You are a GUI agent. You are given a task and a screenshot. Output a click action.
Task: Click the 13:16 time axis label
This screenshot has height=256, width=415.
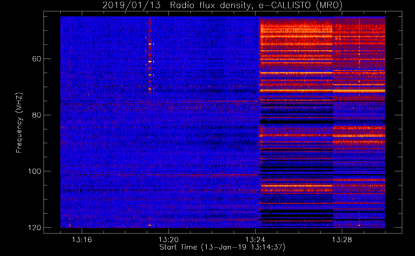(82, 240)
